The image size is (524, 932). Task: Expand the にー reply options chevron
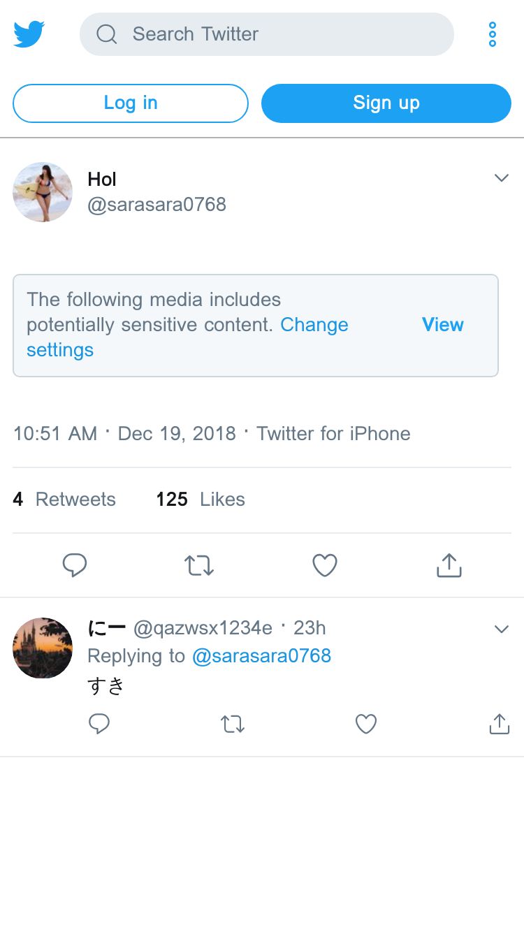pos(501,629)
